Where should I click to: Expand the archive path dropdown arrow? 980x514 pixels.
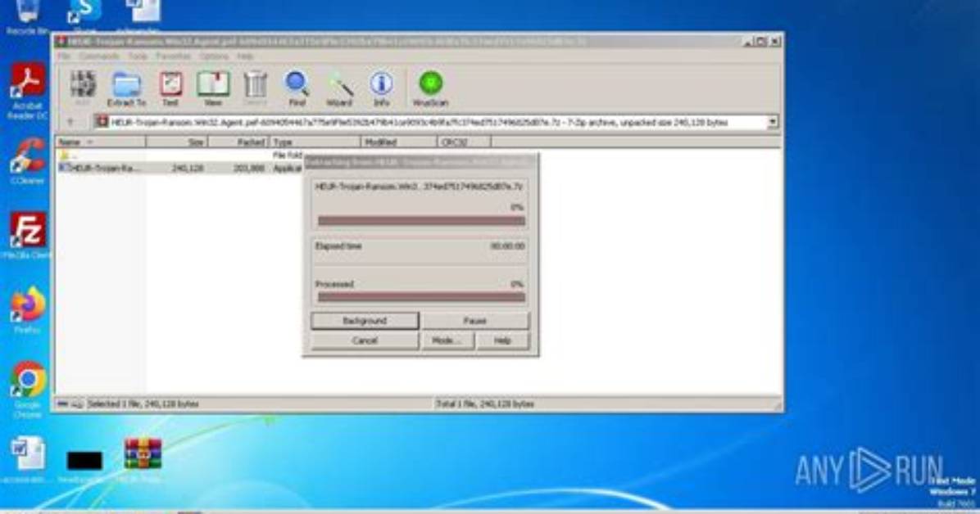coord(774,122)
